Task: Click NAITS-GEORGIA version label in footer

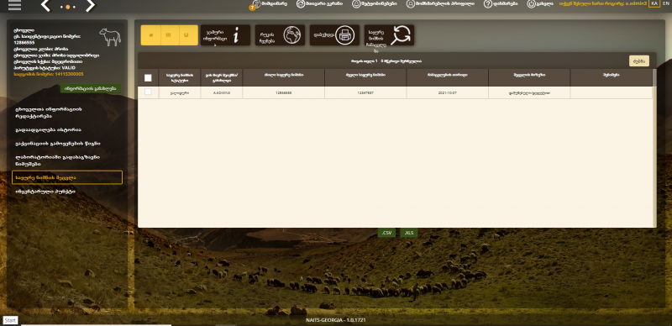Action: click(x=335, y=320)
